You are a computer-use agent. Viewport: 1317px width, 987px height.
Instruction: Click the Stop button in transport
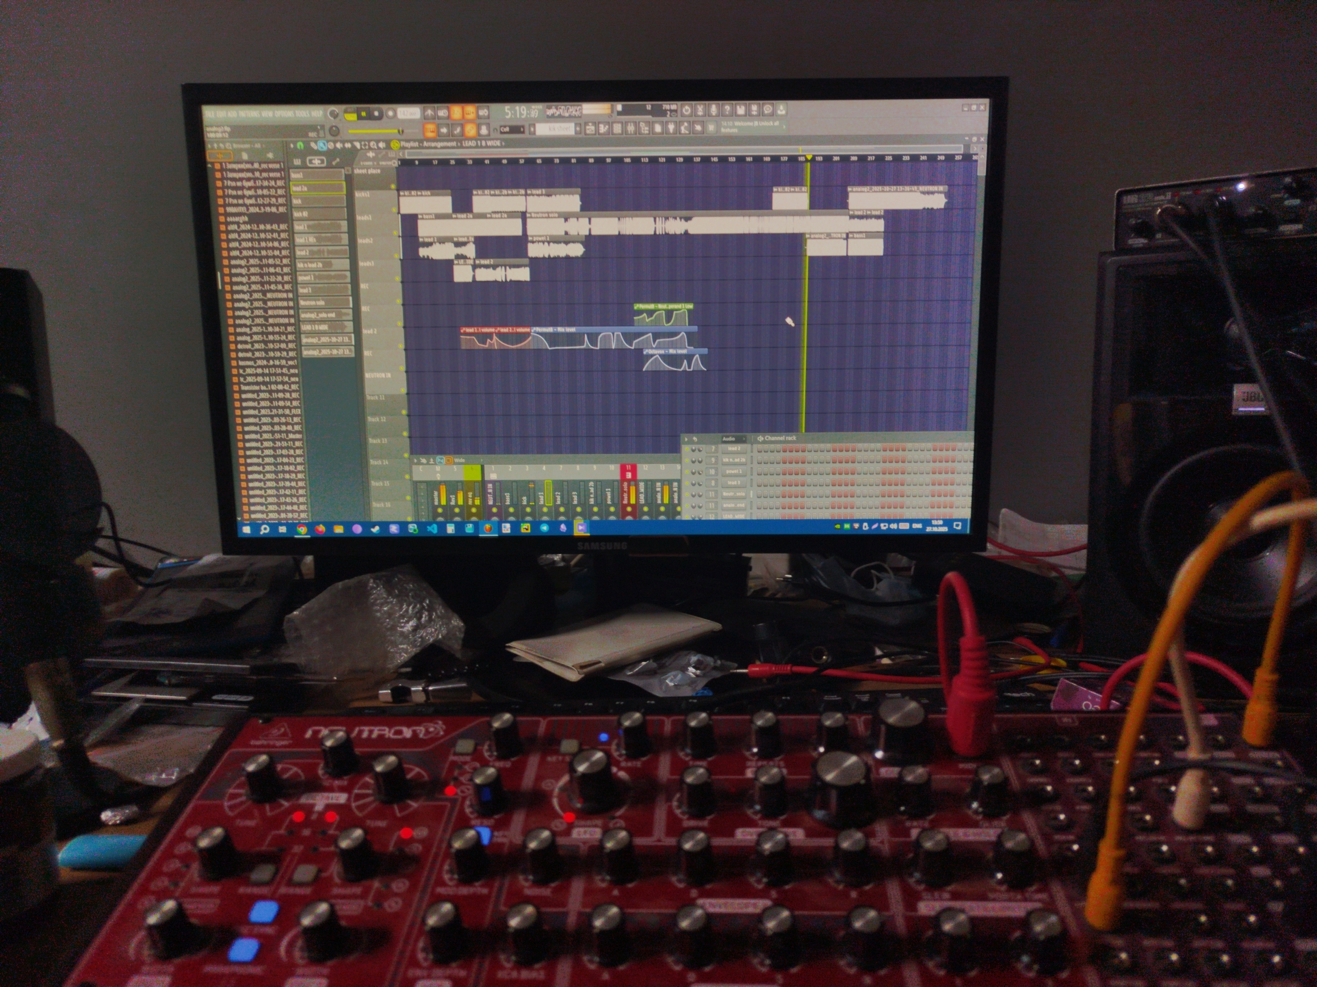[376, 114]
